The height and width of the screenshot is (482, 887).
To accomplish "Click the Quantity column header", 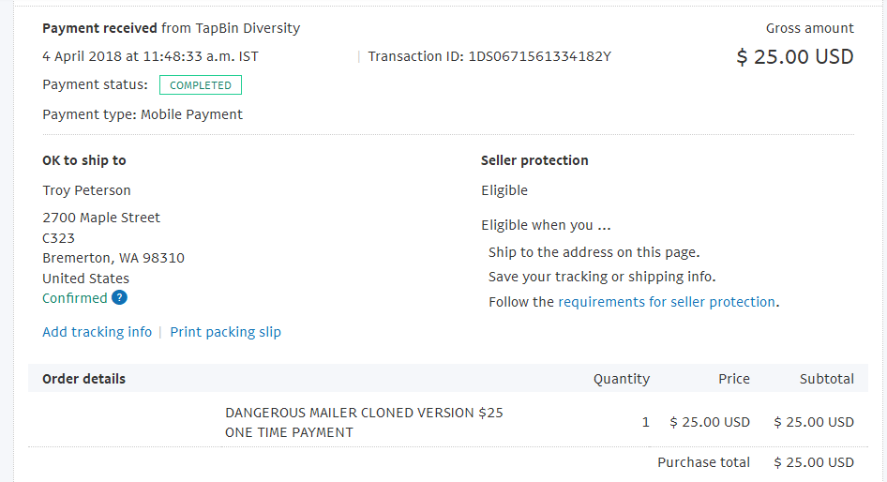I will pos(621,379).
